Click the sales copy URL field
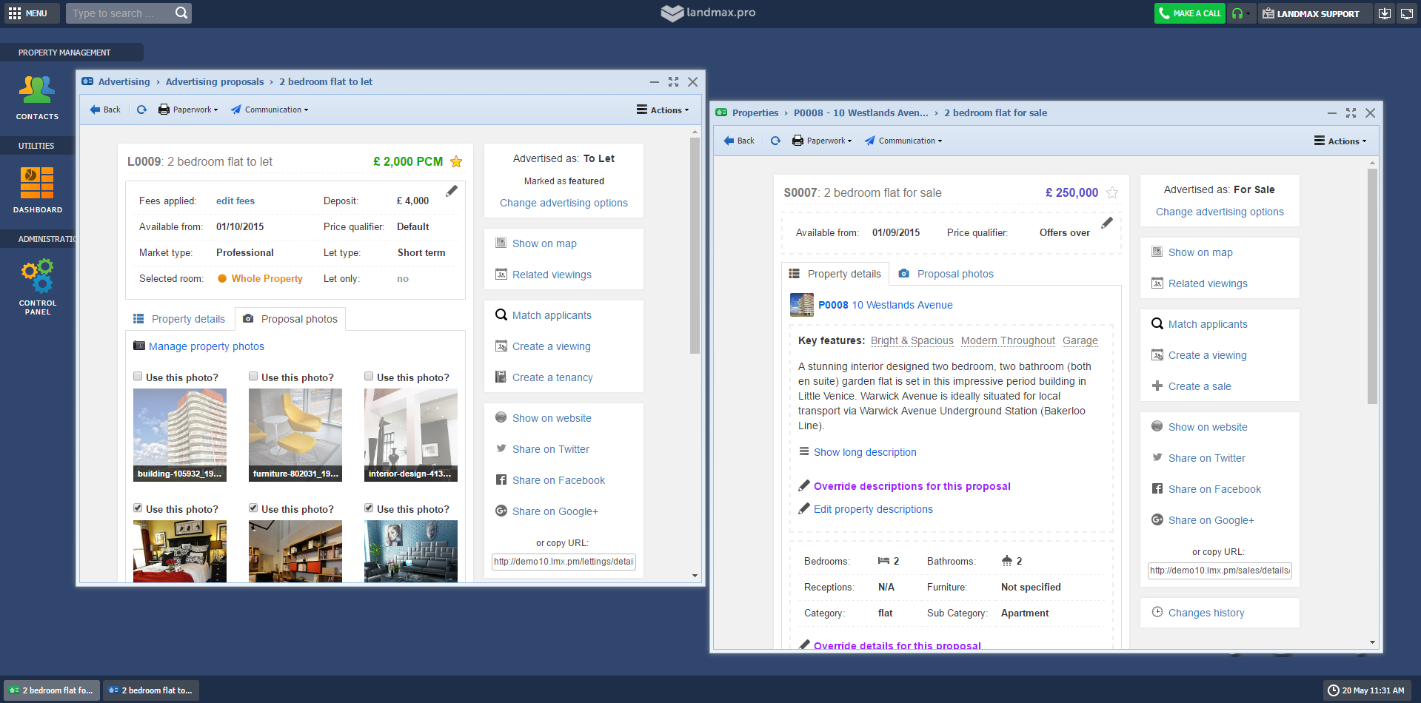Image resolution: width=1421 pixels, height=703 pixels. [x=1219, y=571]
